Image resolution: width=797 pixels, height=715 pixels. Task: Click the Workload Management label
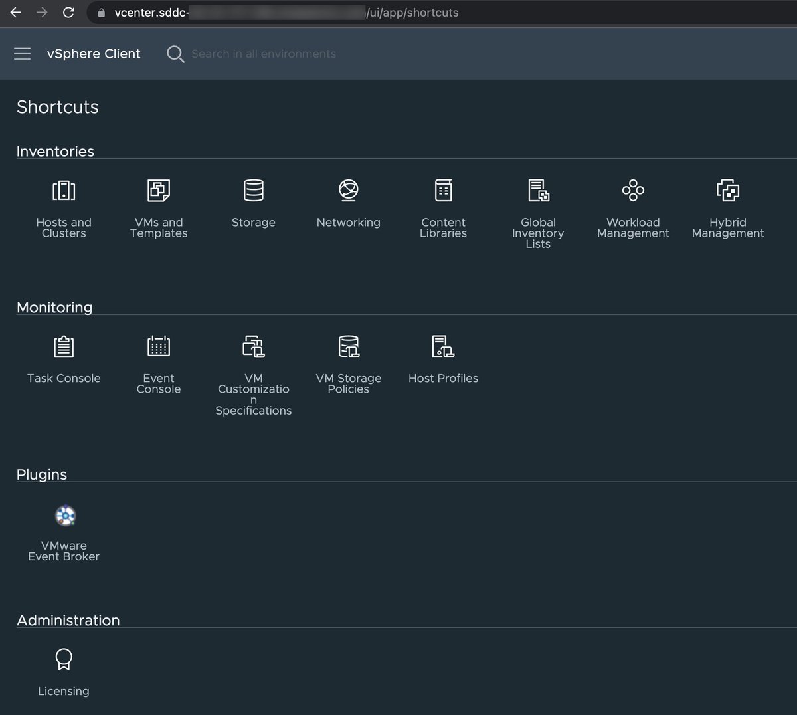[x=633, y=228]
